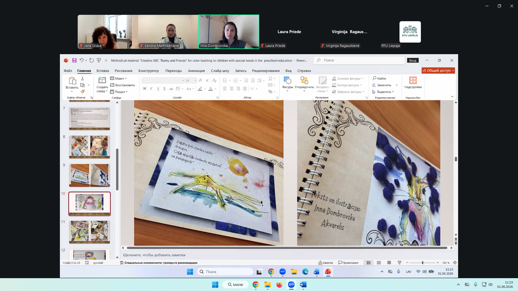
Task: Toggle underline formatting (Ч)
Action: coord(158,89)
